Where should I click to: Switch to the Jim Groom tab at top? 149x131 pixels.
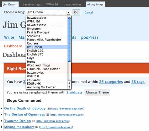click(x=10, y=4)
